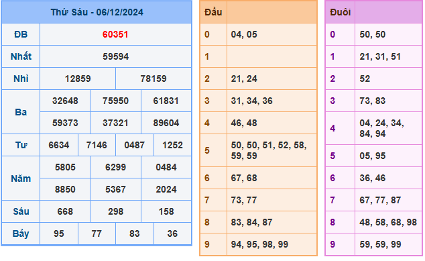Viewport: 425px width, 261px height.
Task: Click Năm prize number 2024 cell
Action: pyautogui.click(x=166, y=189)
